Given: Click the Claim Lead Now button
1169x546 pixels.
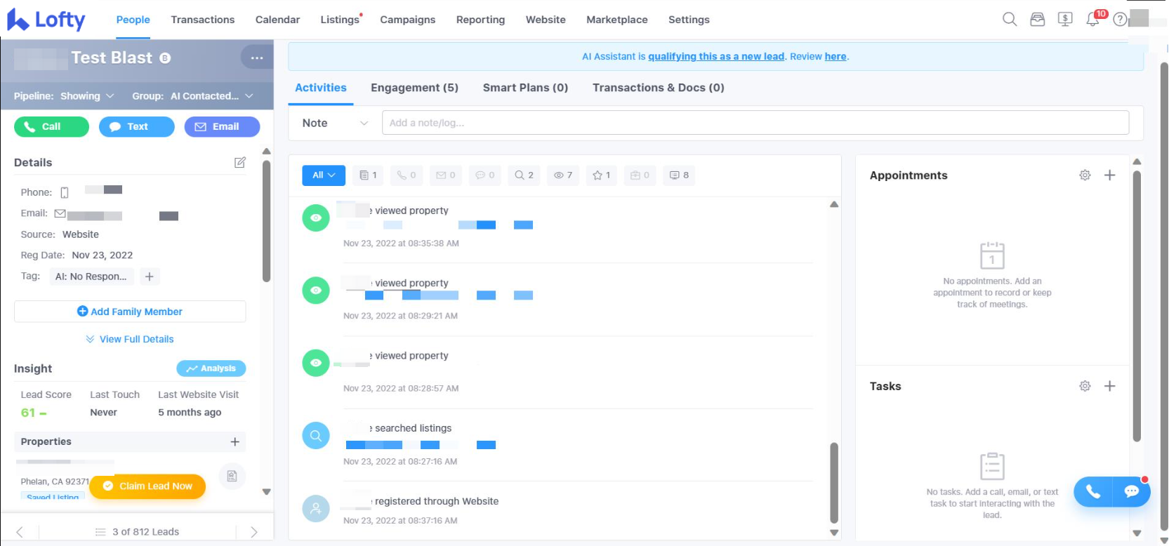Looking at the screenshot, I should (x=147, y=486).
